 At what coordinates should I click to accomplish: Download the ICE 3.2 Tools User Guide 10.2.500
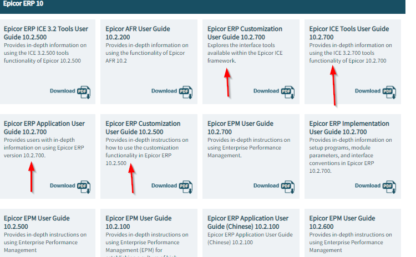pyautogui.click(x=63, y=91)
